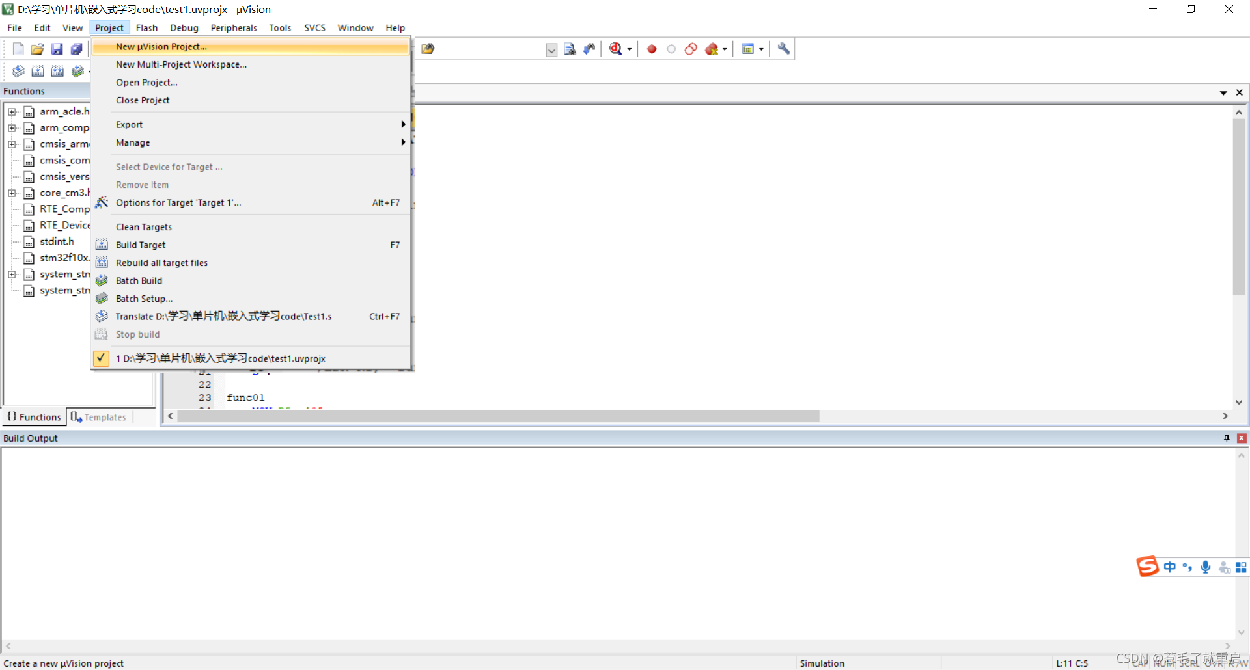
Task: Click the kill all breakpoints icon
Action: [x=712, y=49]
